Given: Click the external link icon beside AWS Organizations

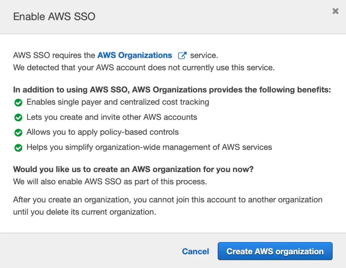Looking at the screenshot, I should pos(182,55).
